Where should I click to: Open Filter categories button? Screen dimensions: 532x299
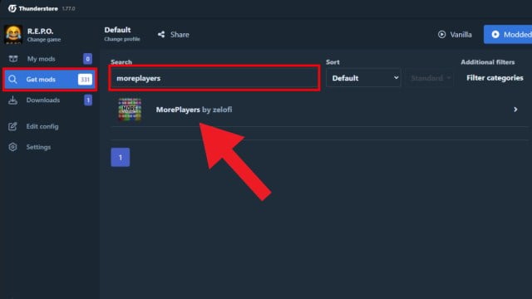tap(495, 78)
